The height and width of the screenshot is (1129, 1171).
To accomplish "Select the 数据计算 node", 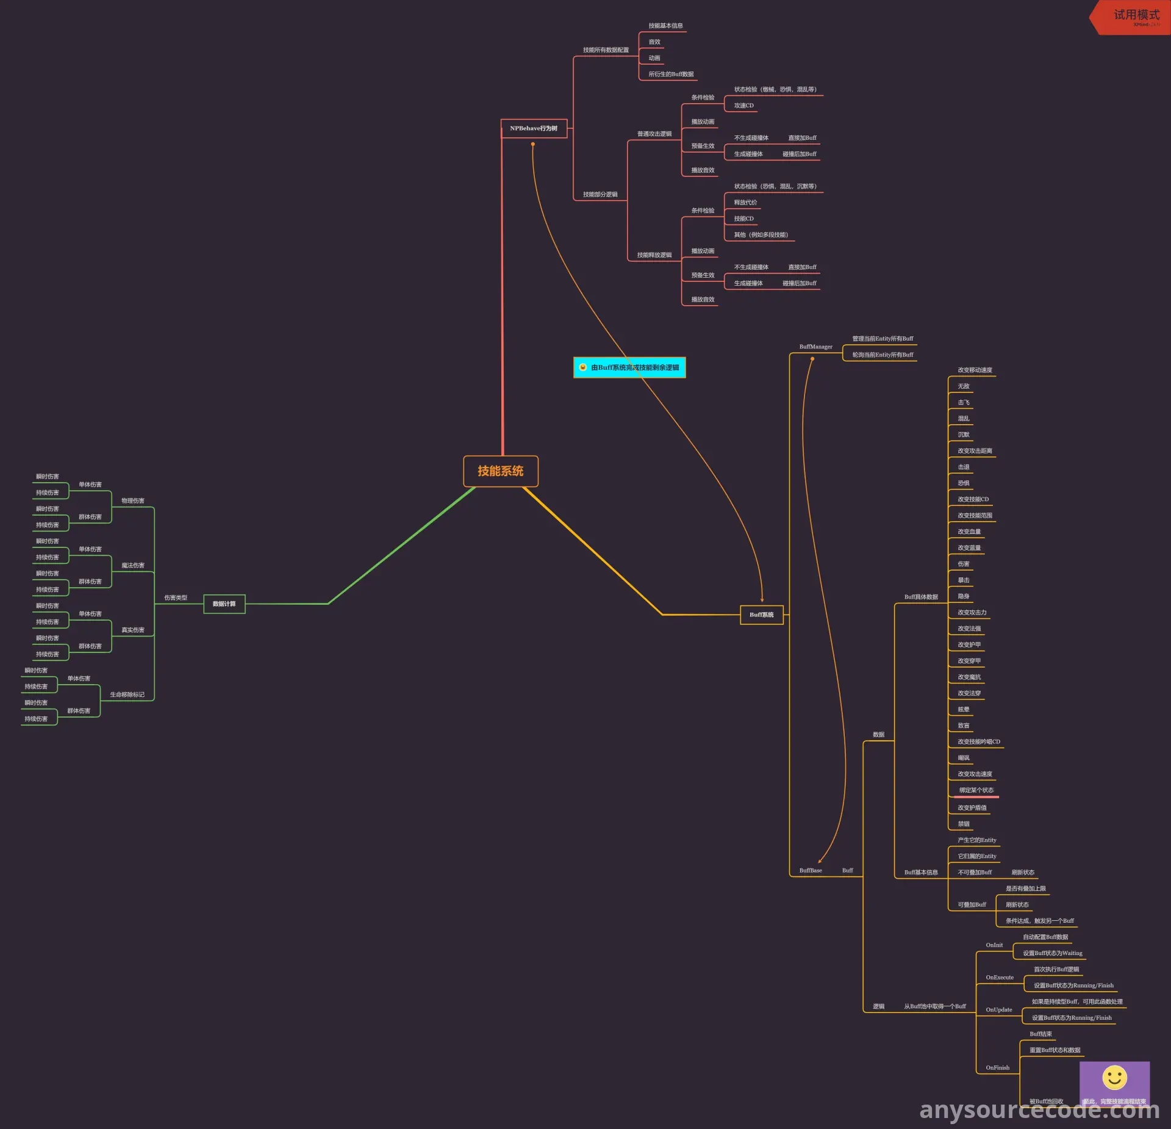I will click(x=224, y=604).
